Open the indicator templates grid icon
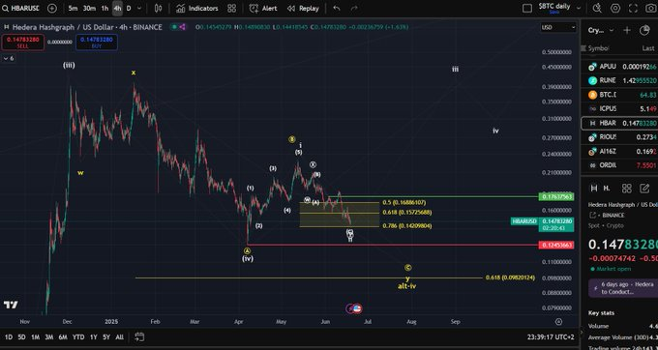 [x=231, y=9]
